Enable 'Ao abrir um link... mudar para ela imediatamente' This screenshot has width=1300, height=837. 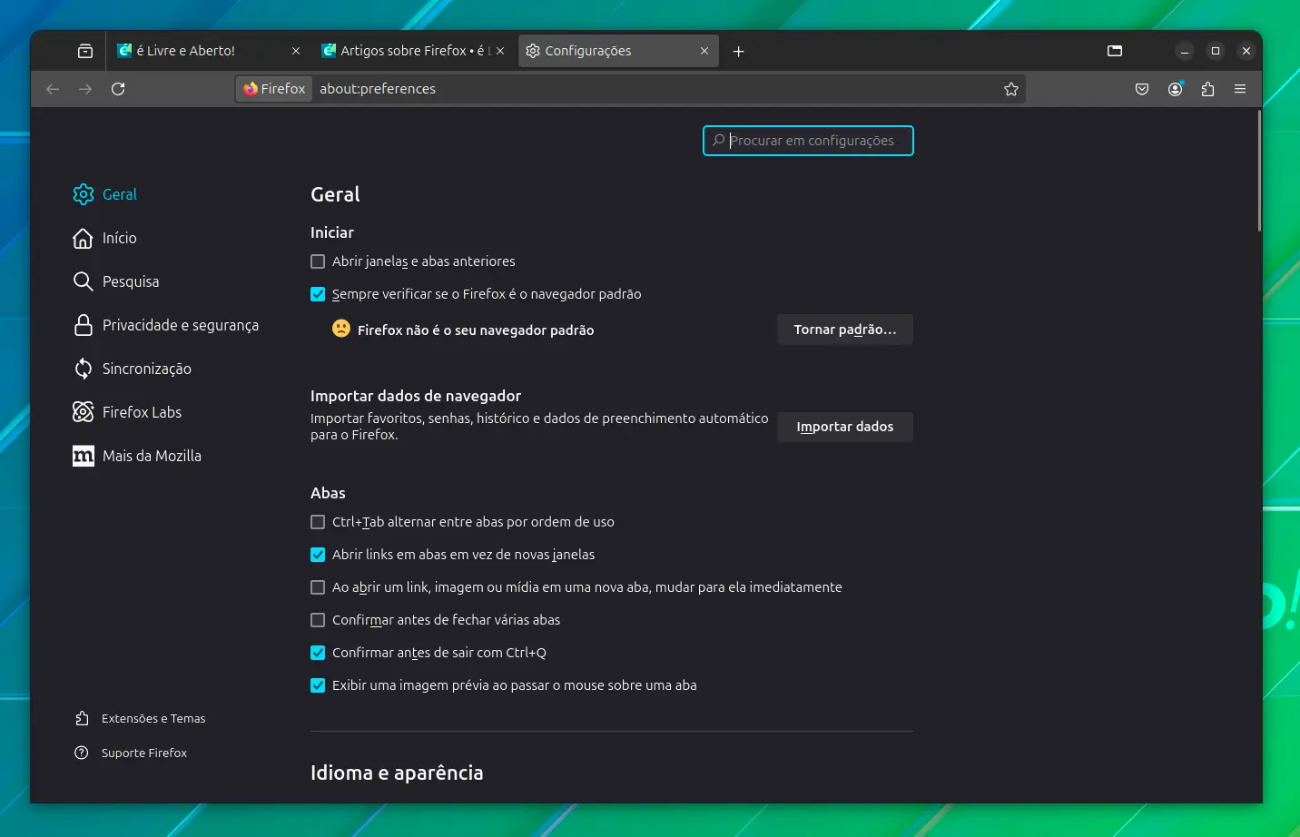coord(318,587)
